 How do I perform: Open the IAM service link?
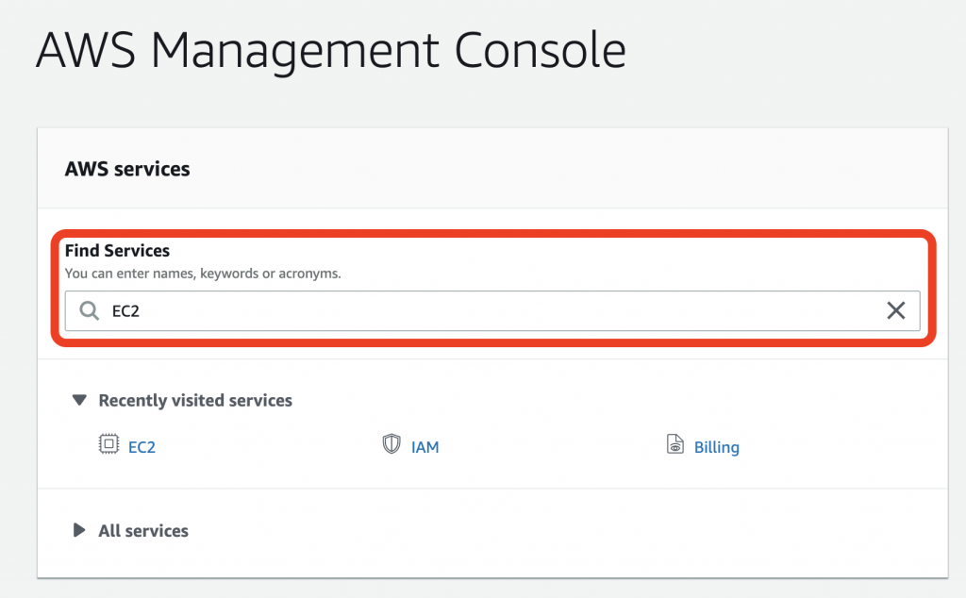pos(425,447)
